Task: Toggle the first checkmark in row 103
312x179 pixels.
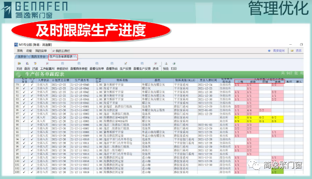Action: (x=24, y=172)
